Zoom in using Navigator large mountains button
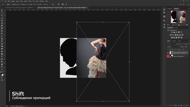 point(187,25)
